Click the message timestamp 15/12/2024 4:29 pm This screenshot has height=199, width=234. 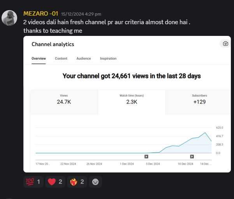pos(81,14)
